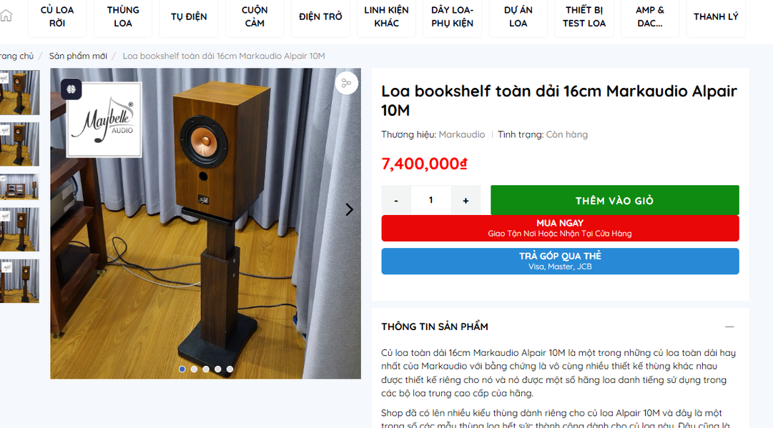Add product with THÊM VÀO GIỎ button

coord(615,200)
